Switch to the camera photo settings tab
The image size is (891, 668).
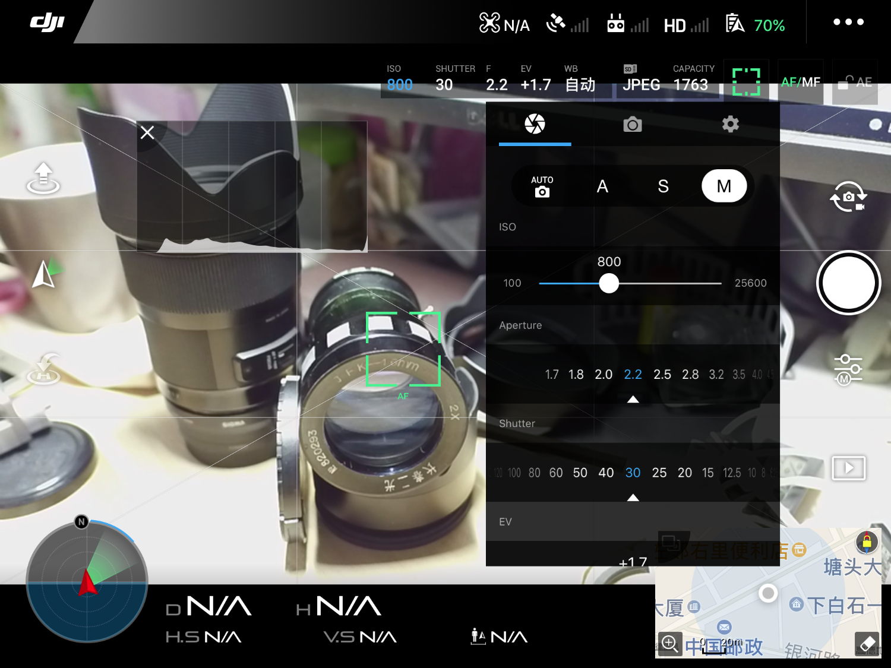coord(633,125)
